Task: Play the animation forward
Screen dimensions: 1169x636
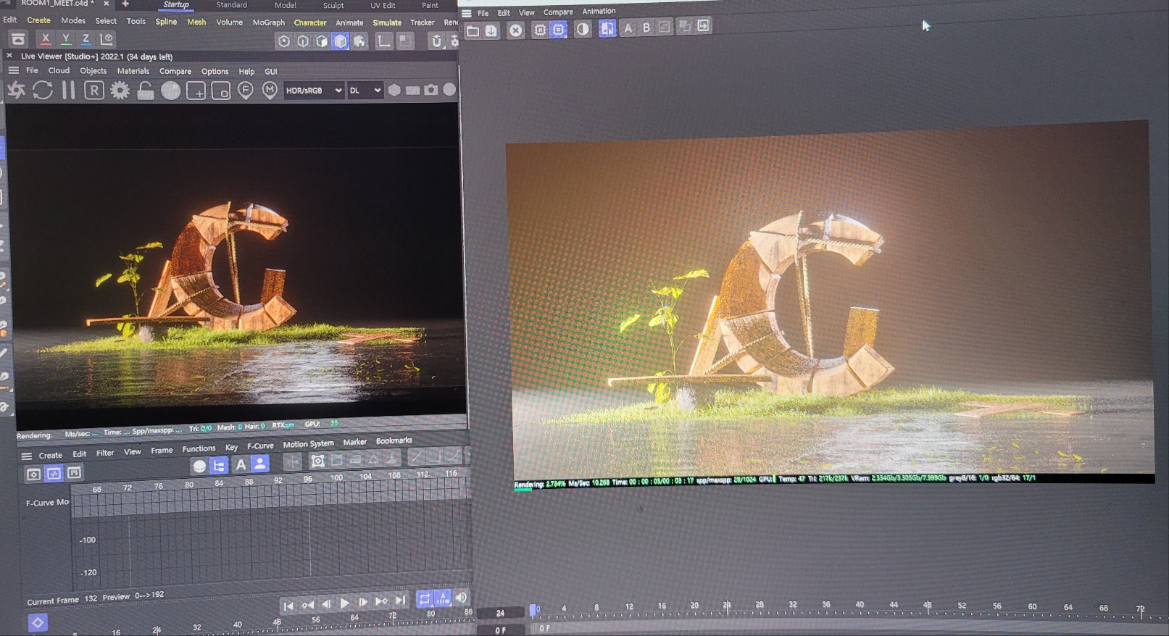Action: click(x=345, y=603)
